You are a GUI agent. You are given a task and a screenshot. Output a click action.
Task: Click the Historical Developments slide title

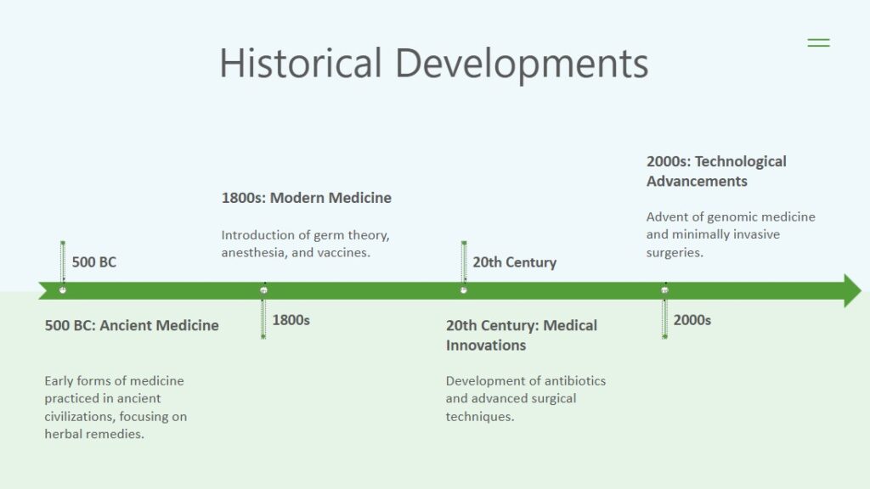434,64
